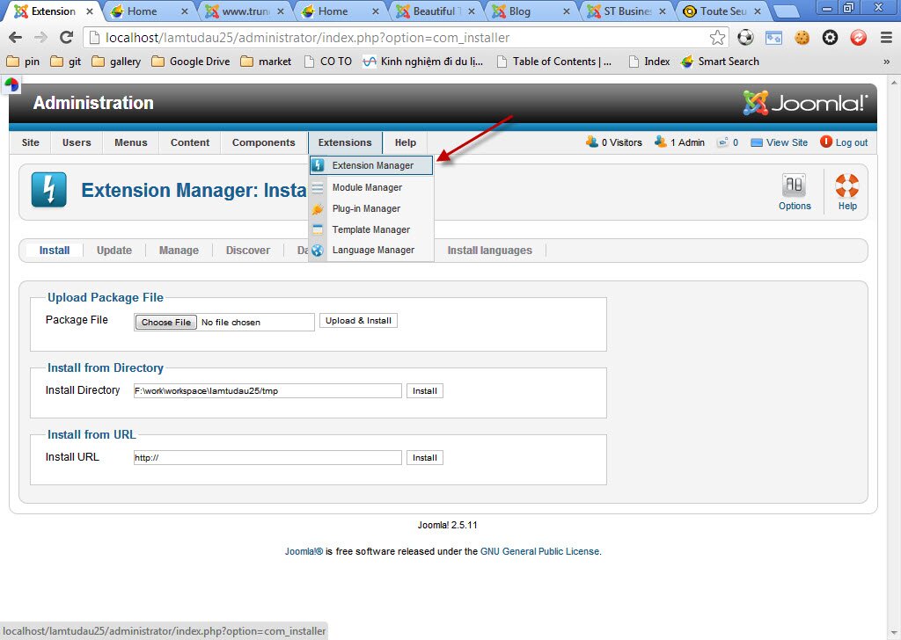This screenshot has height=640, width=901.
Task: Open Module Manager in Extensions menu
Action: (367, 187)
